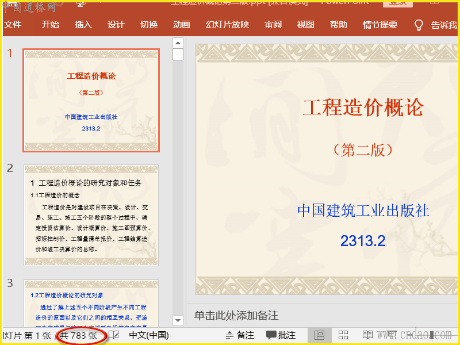Screen dimensions: 460x345
Task: Go to the 切换 tab
Action: pos(149,25)
